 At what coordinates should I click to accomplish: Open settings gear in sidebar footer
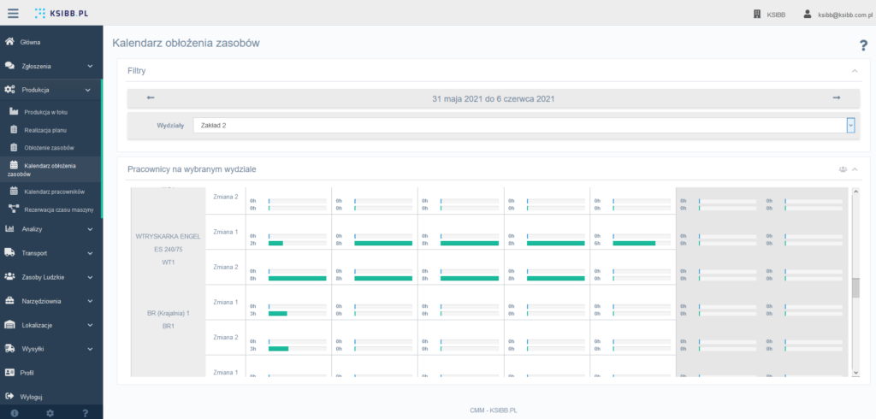click(x=50, y=413)
